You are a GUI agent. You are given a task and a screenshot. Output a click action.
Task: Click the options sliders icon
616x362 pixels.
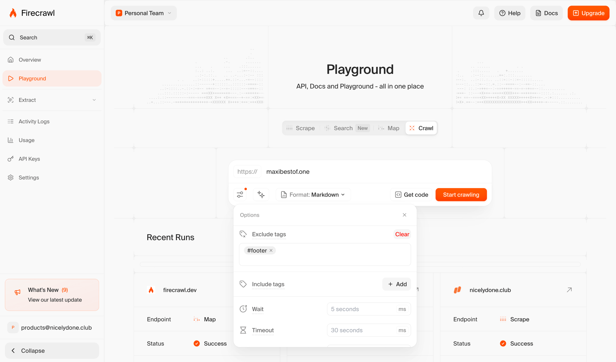coord(240,195)
